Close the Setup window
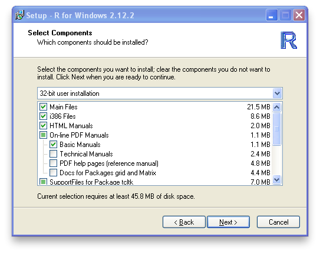Image resolution: width=320 pixels, height=254 pixels. (299, 15)
